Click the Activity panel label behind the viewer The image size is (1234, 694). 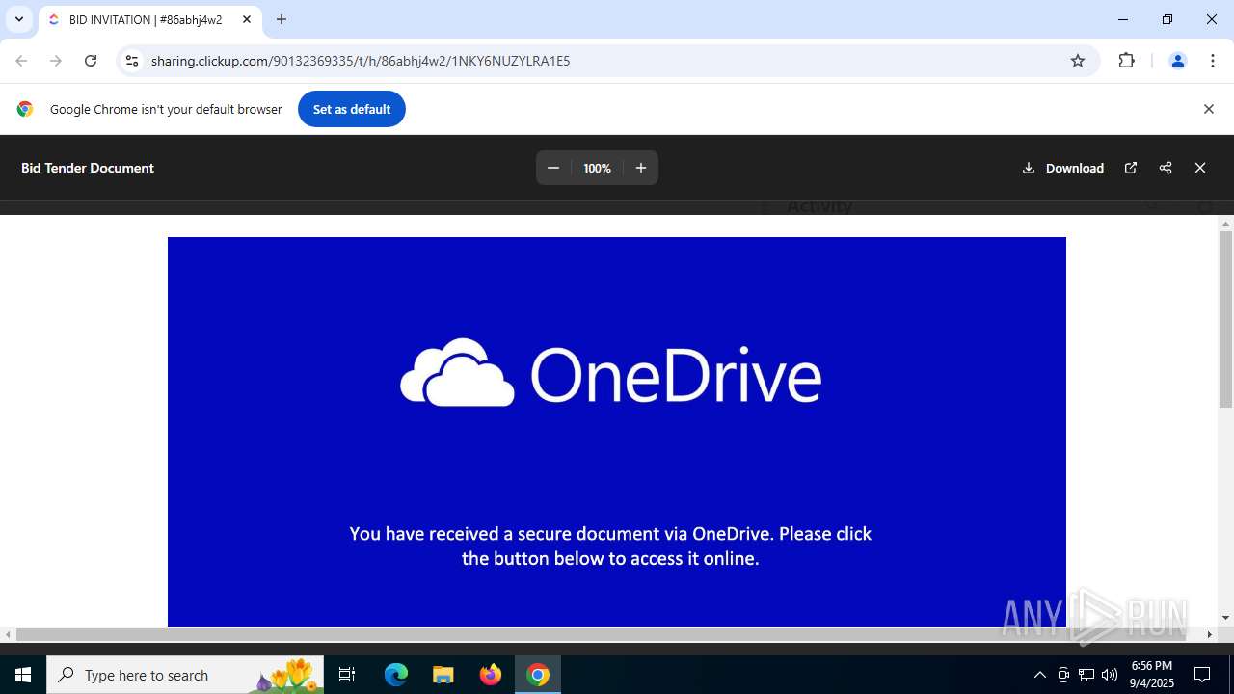pyautogui.click(x=819, y=206)
